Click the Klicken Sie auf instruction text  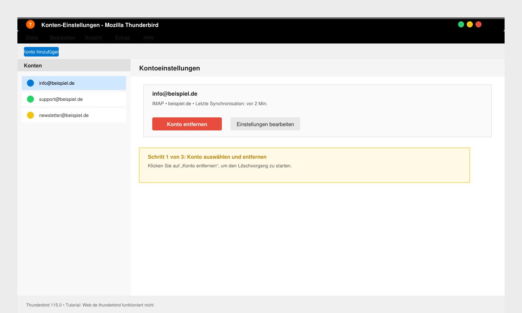point(220,166)
